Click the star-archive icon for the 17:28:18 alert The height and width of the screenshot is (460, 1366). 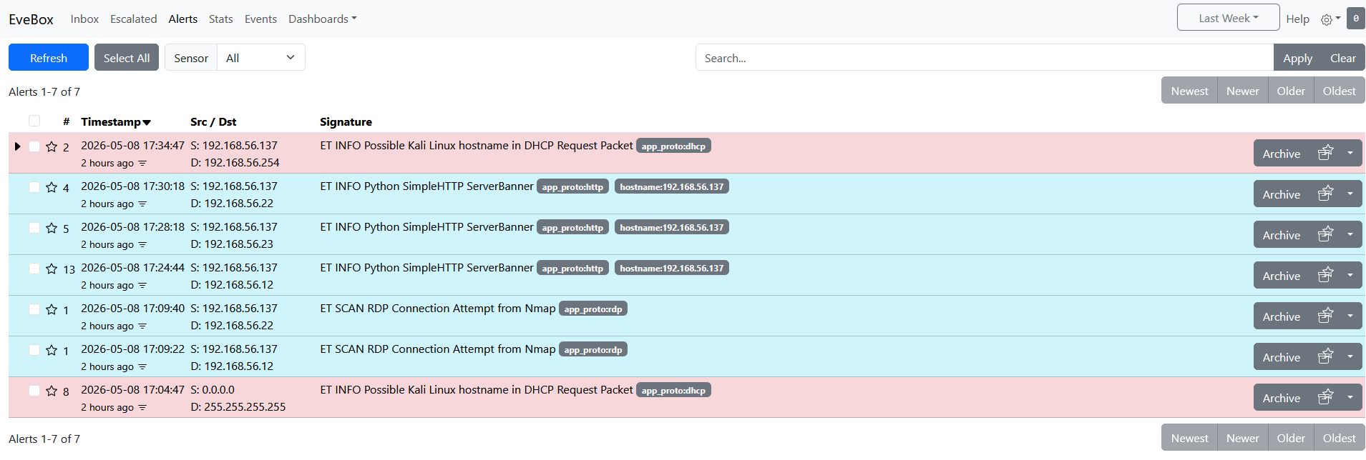[1326, 234]
